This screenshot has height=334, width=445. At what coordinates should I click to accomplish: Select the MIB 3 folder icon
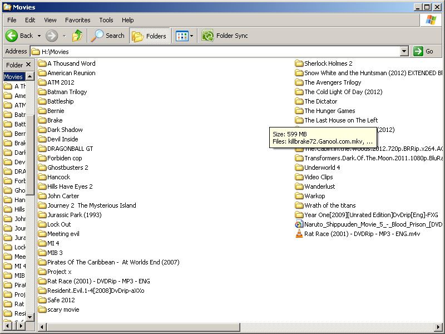click(42, 253)
